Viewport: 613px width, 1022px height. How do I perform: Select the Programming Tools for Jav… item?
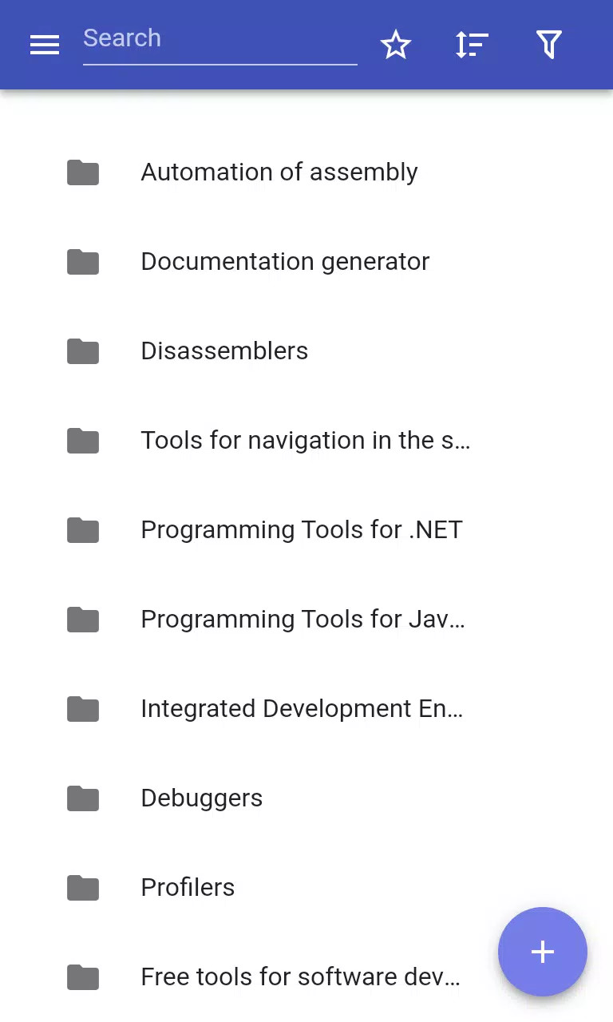306,620
